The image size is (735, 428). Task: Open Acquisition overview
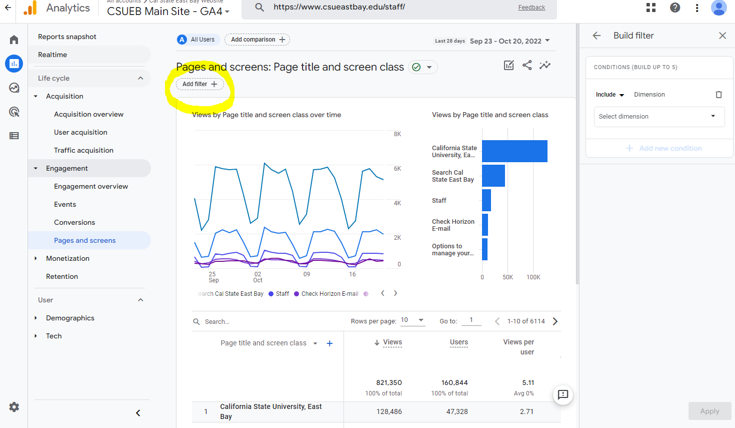[x=89, y=114]
